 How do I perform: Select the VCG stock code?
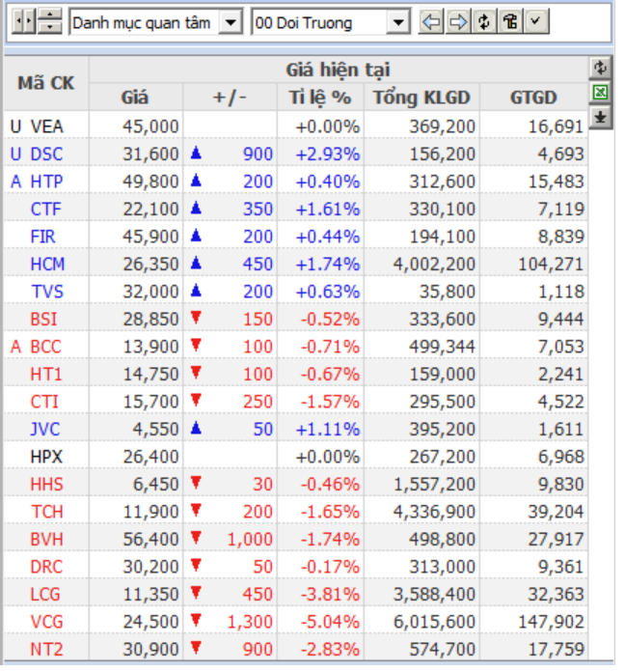[x=46, y=622]
